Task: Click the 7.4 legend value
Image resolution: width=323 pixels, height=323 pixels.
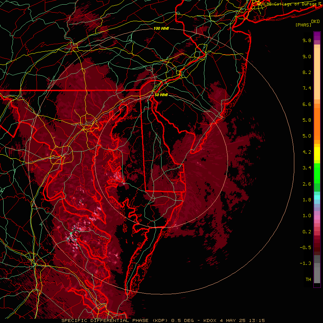Action: click(307, 88)
